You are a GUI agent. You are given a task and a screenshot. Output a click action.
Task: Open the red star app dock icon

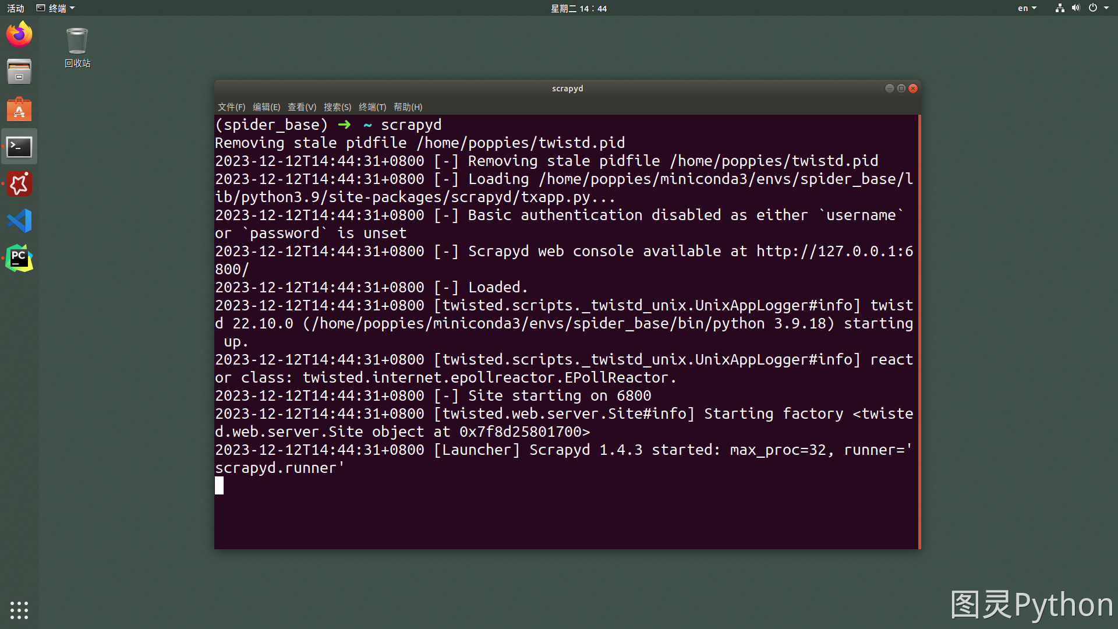click(x=19, y=184)
